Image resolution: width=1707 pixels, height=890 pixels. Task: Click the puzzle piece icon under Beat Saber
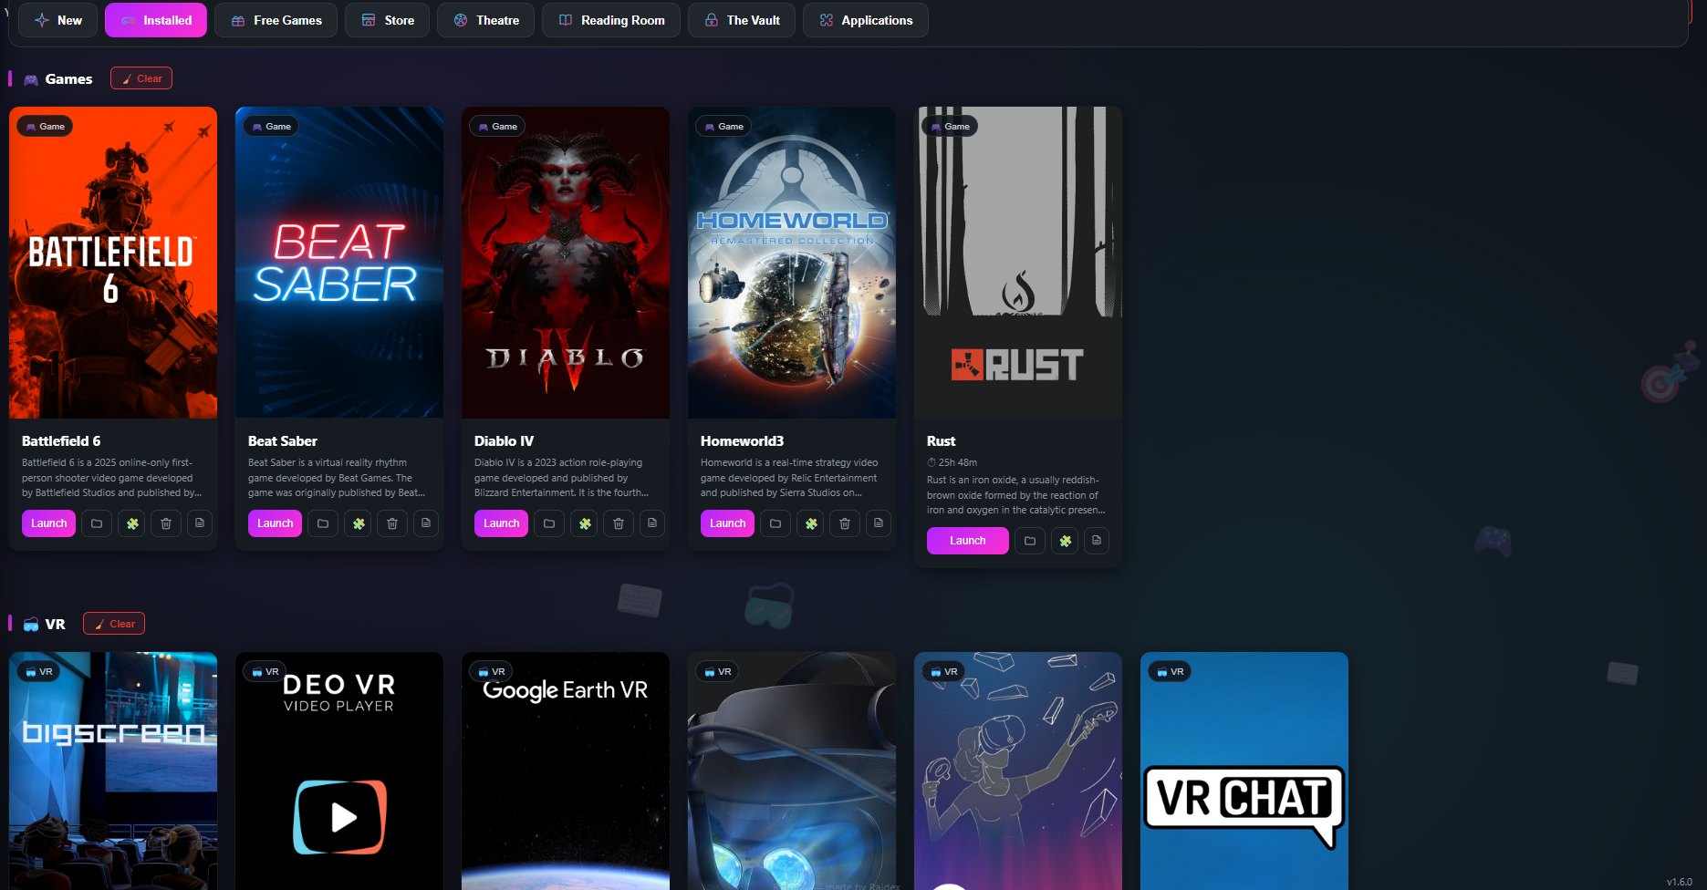click(x=359, y=523)
